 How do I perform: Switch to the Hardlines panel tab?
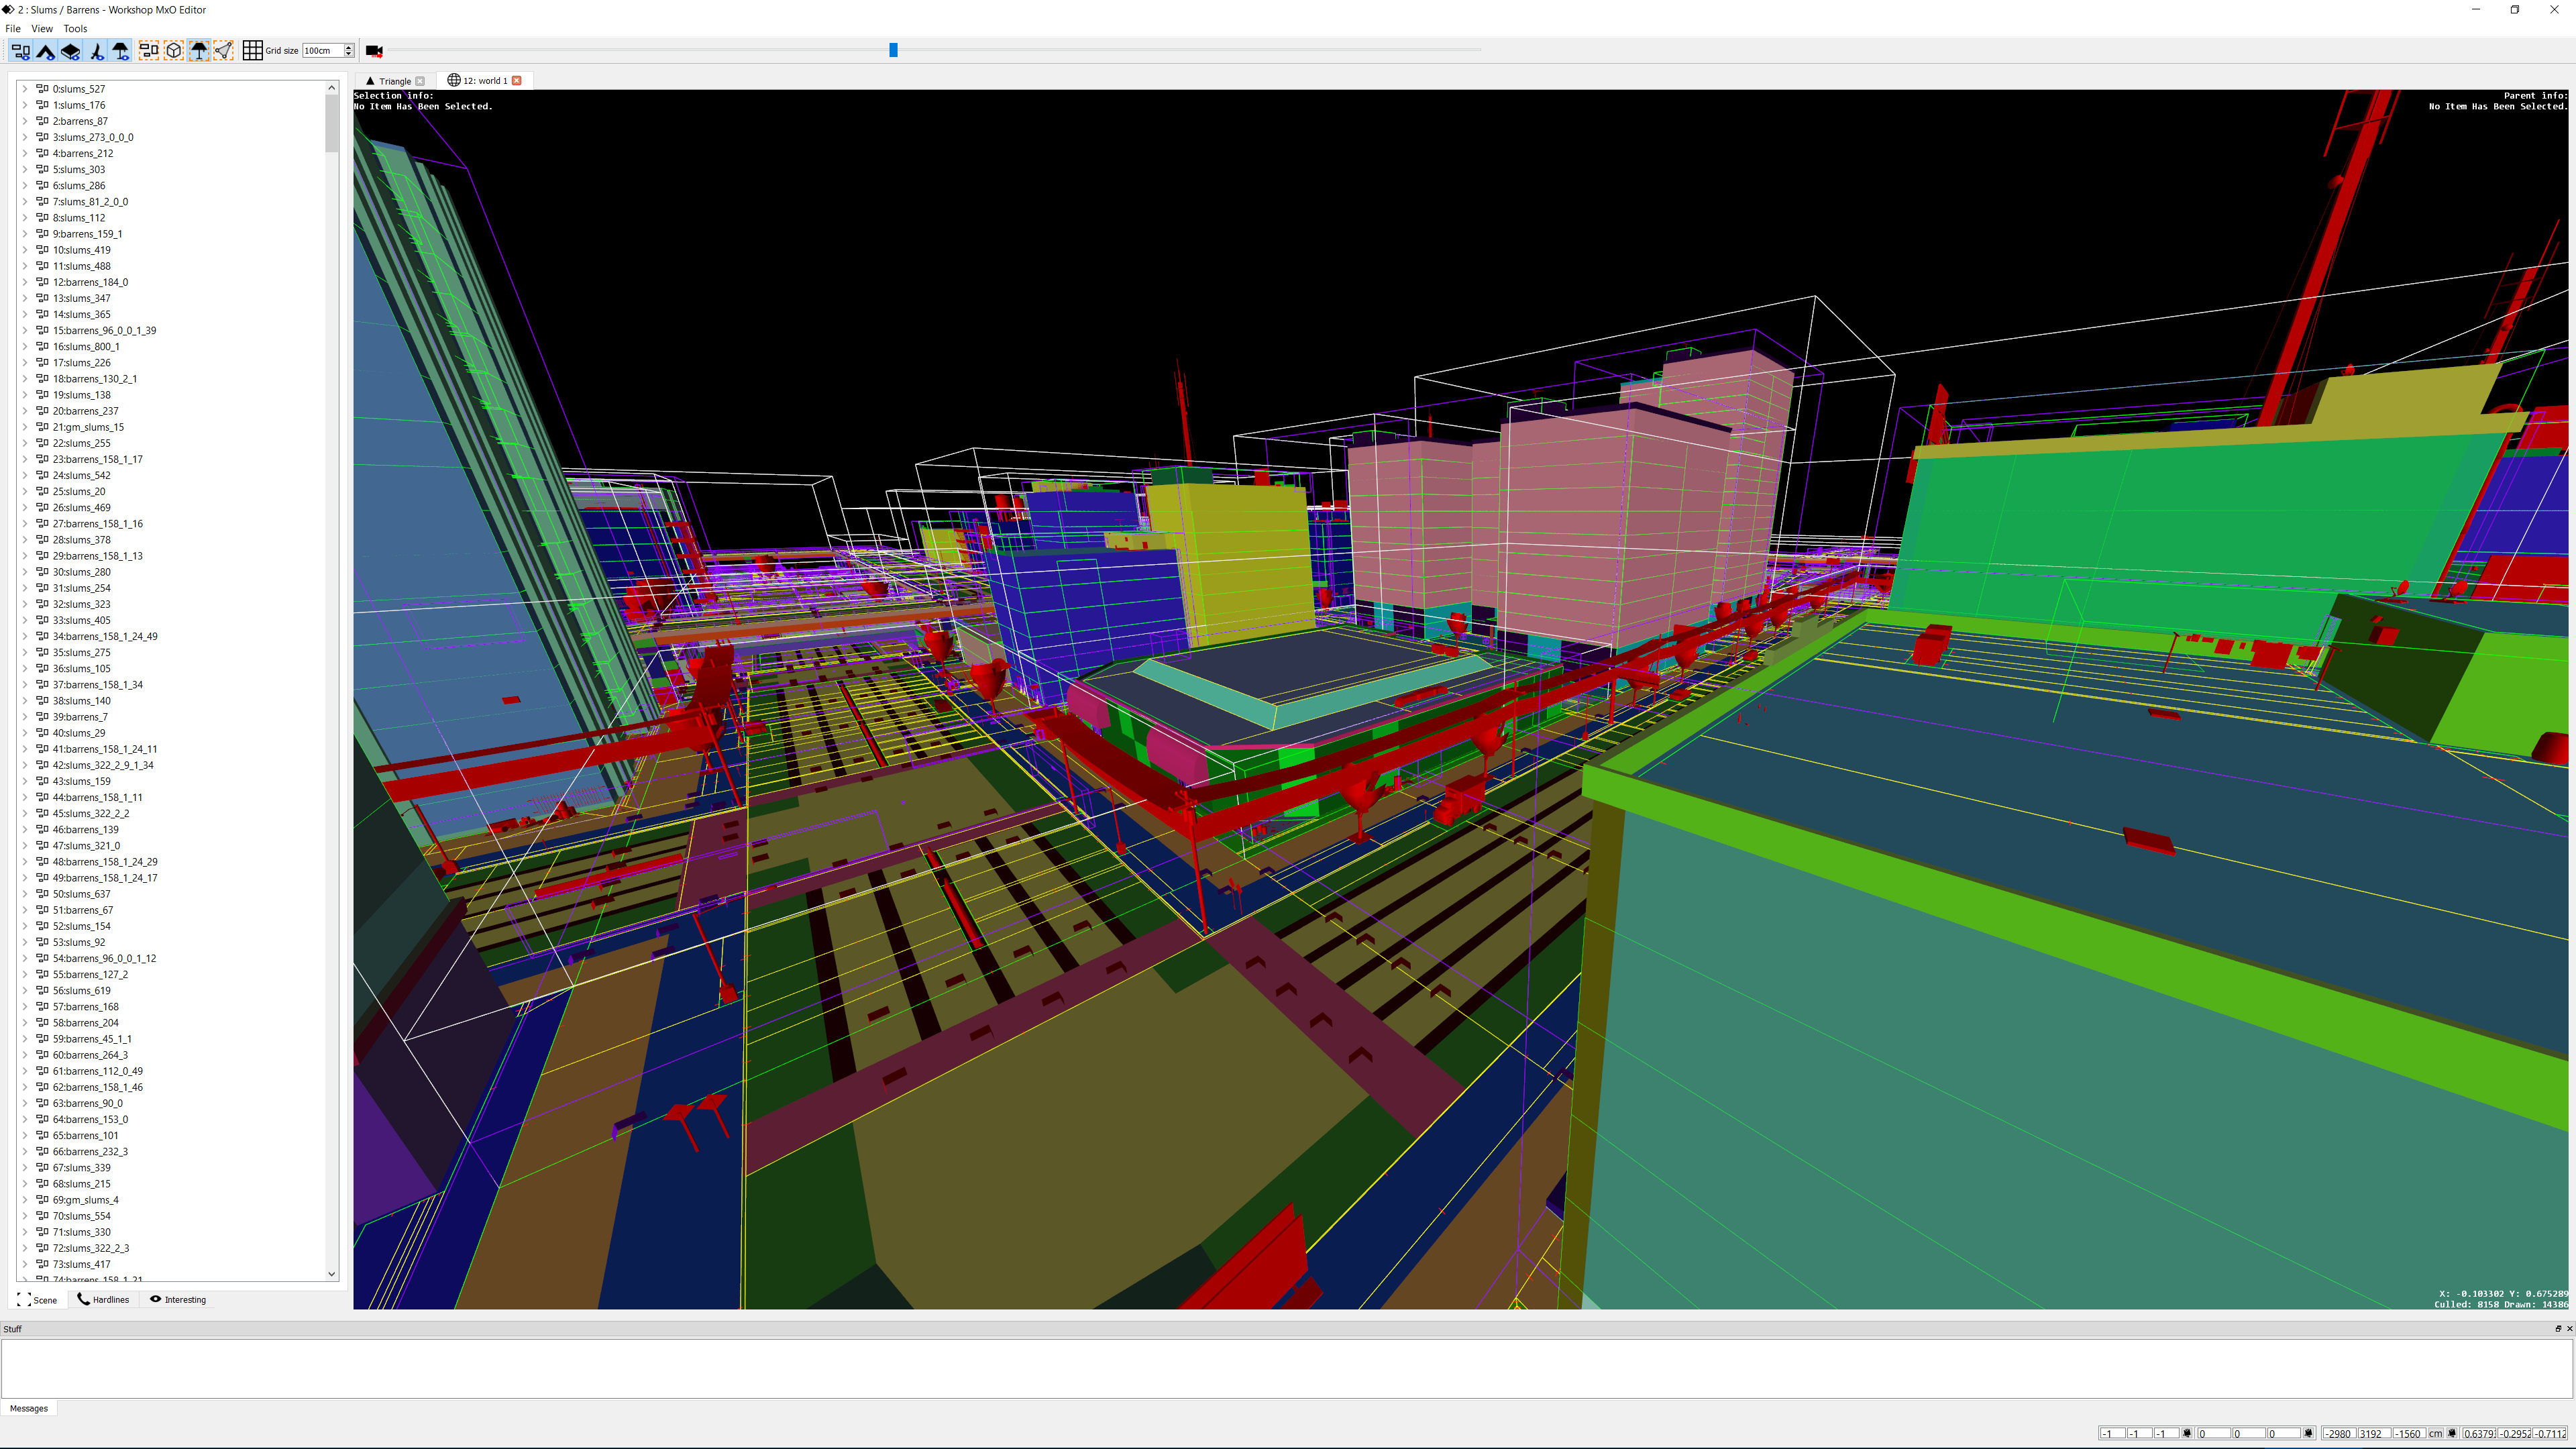coord(104,1300)
